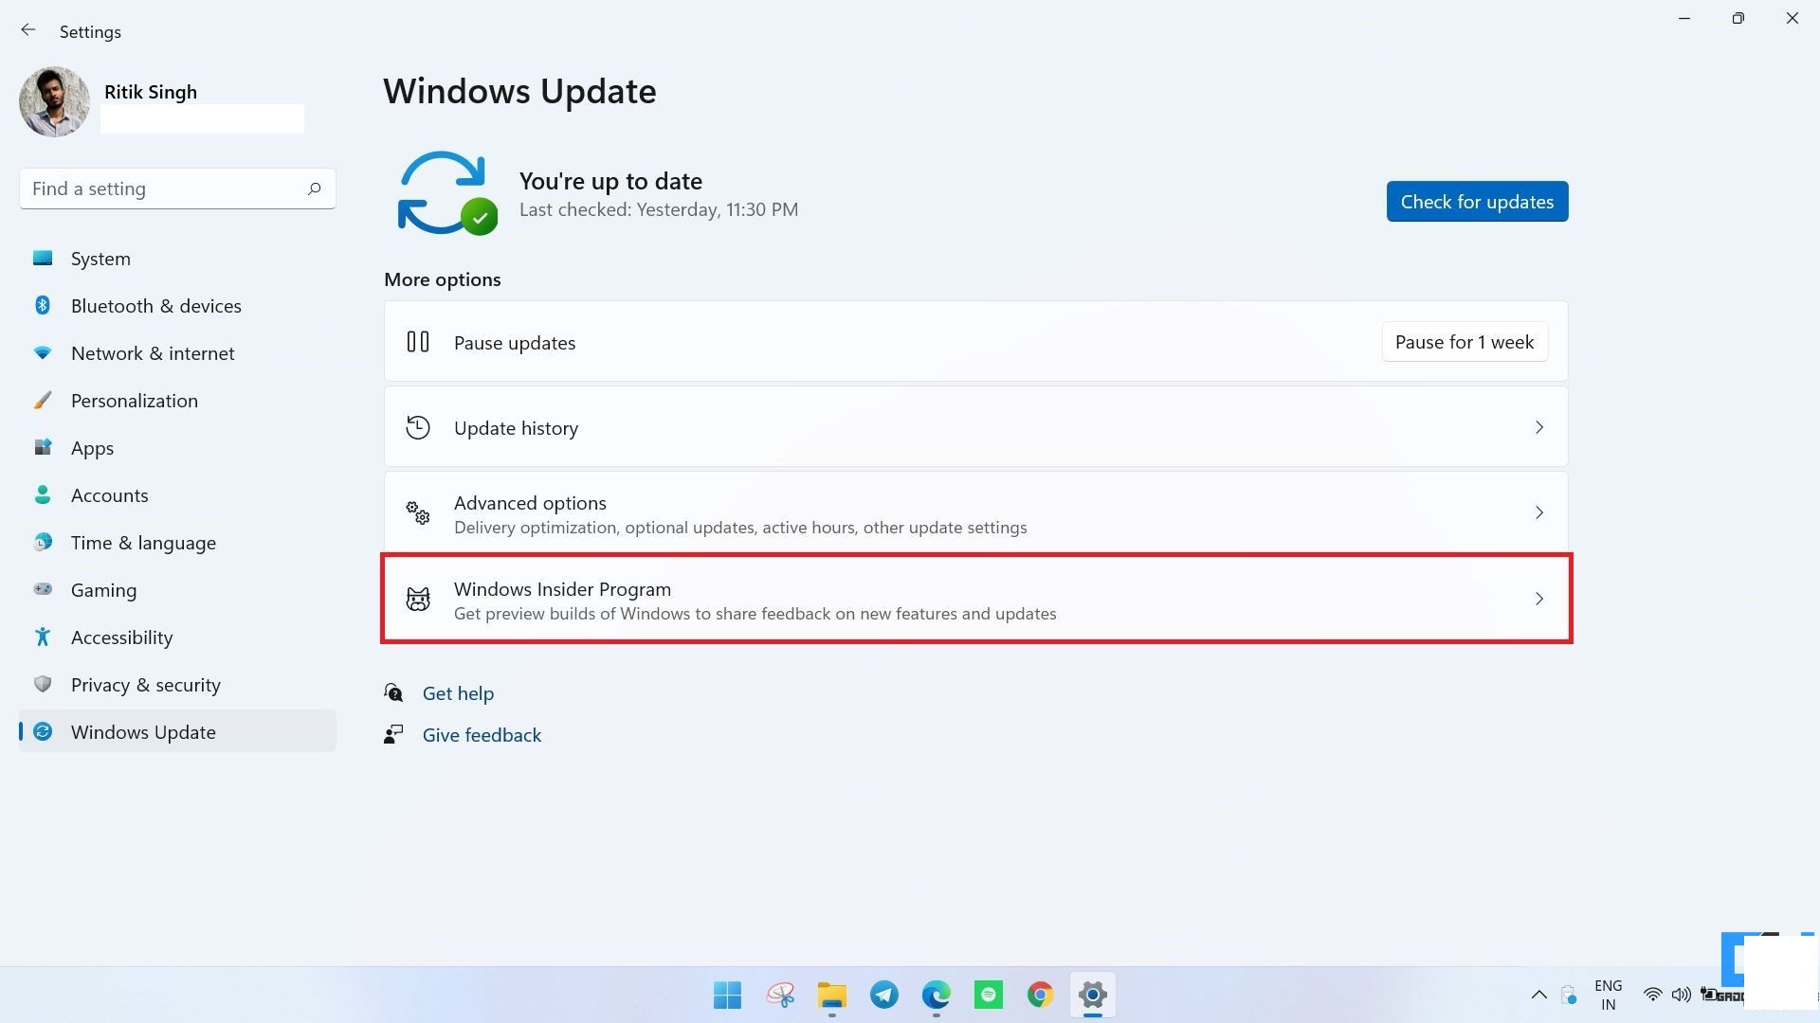Screen dimensions: 1820x1023
Task: Click Windows Update in left sidebar
Action: click(x=142, y=729)
